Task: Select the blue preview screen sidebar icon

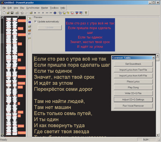Action: point(30,22)
